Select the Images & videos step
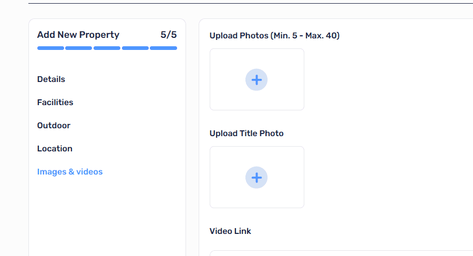The image size is (473, 256). click(70, 172)
